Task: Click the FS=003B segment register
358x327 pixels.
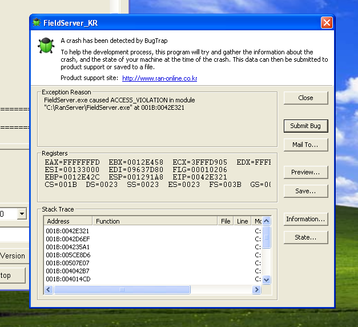Action: tap(225, 185)
